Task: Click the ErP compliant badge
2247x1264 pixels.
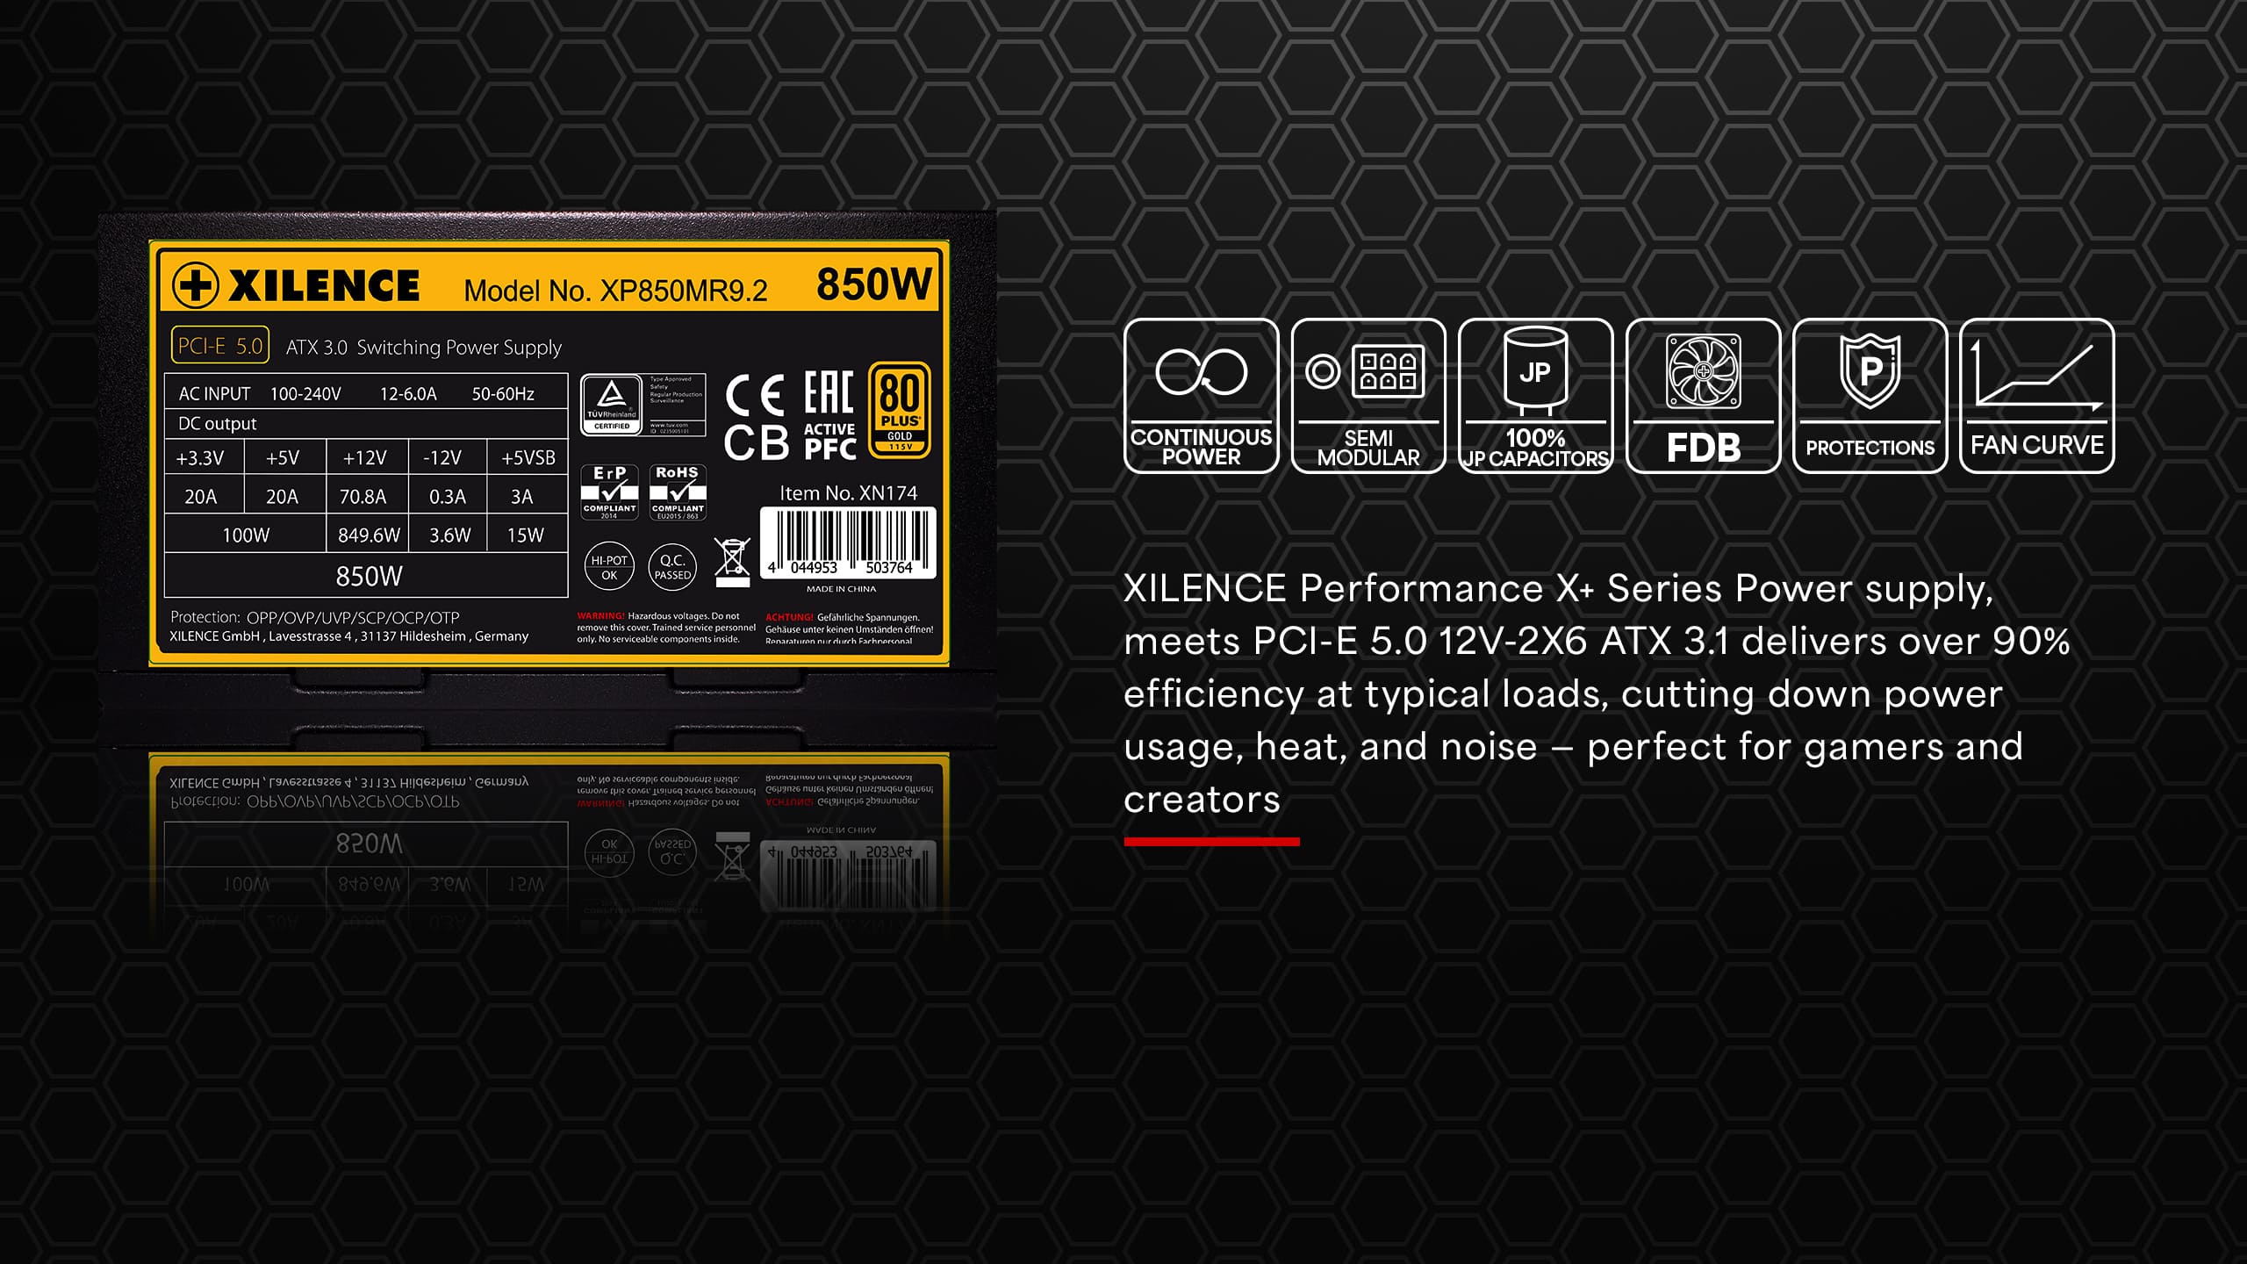Action: (x=609, y=492)
